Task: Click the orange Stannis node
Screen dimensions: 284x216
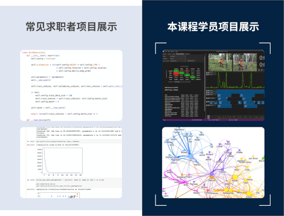Action: click(212, 177)
